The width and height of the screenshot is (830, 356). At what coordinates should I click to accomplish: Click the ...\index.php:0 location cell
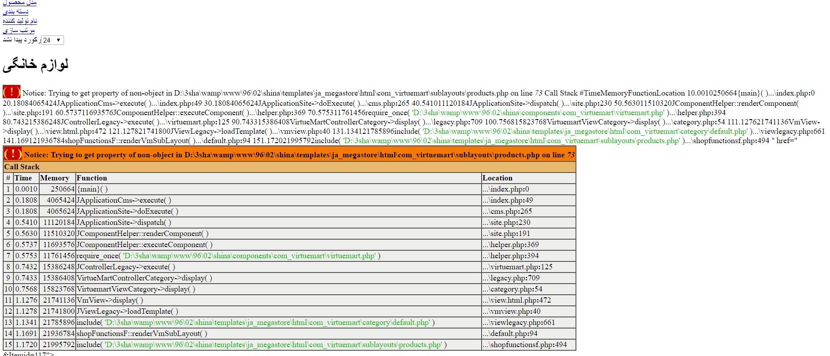(x=529, y=189)
